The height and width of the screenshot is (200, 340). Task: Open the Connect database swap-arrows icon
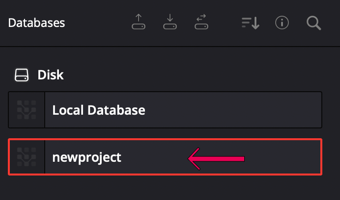[x=201, y=22]
